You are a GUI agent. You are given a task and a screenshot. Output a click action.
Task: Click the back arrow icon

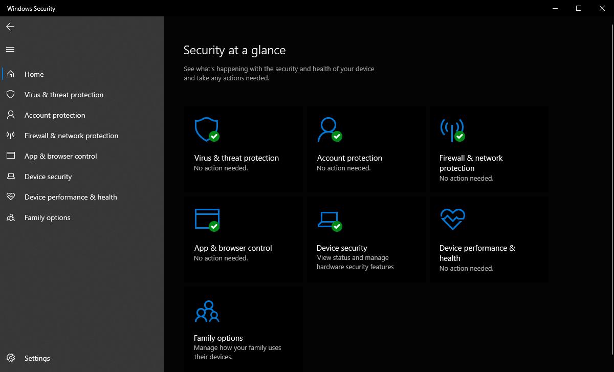[10, 27]
